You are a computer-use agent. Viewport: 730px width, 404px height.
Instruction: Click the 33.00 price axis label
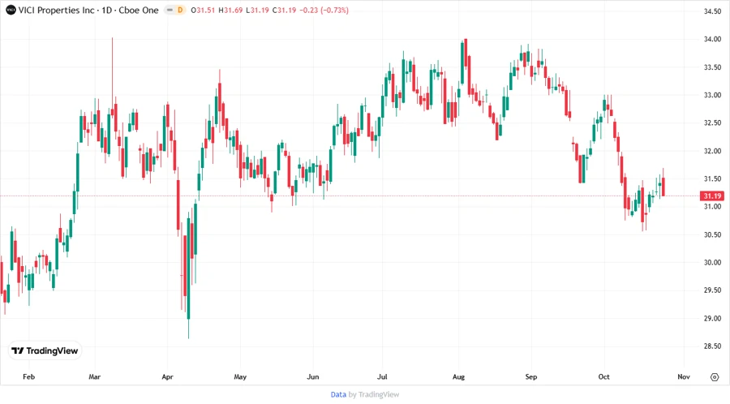coord(712,95)
